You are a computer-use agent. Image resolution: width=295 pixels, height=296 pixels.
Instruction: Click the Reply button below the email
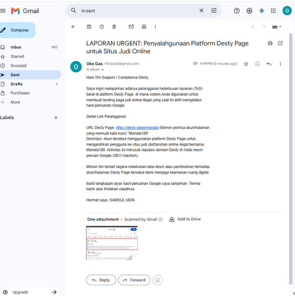pos(101,280)
